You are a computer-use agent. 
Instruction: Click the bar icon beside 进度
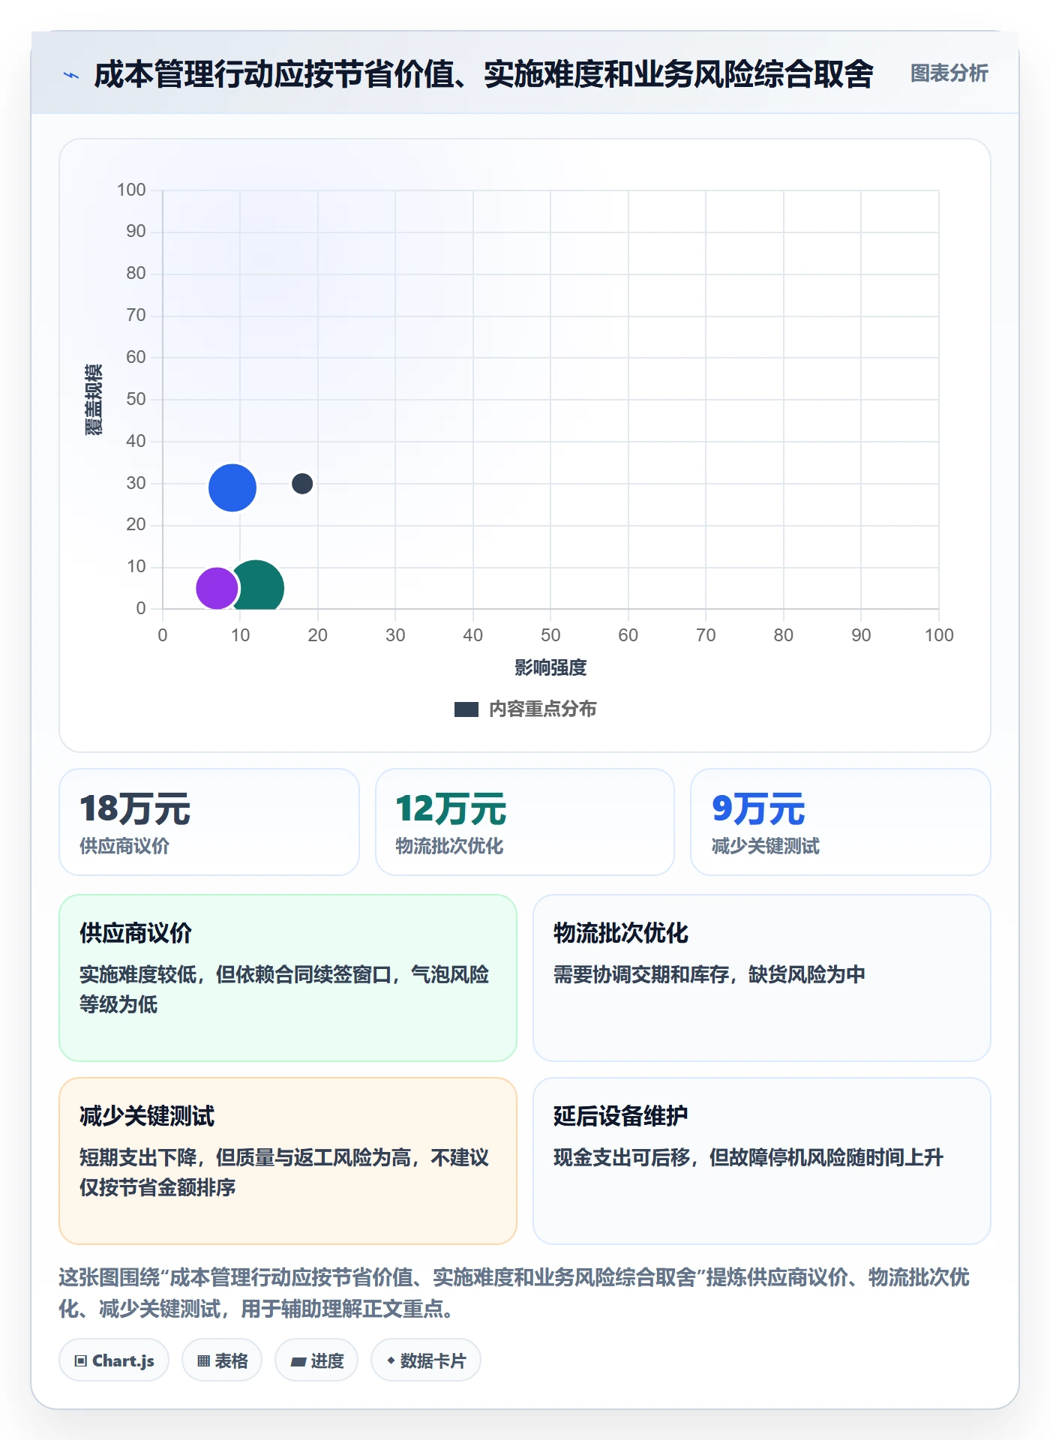pos(298,1361)
